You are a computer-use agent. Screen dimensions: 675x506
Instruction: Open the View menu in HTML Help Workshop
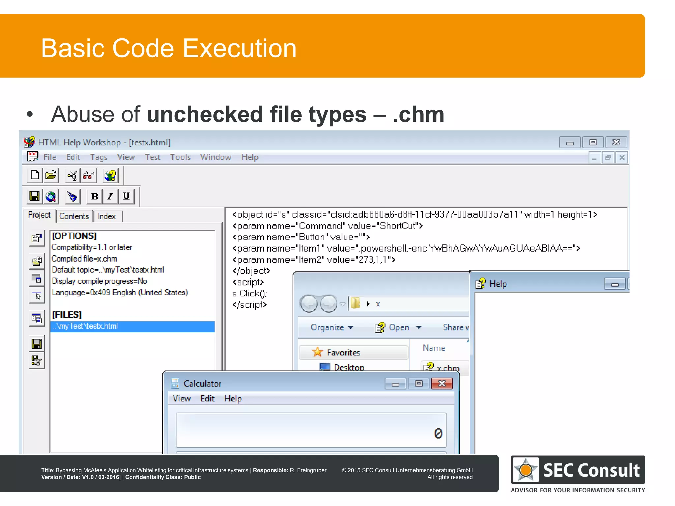(126, 157)
